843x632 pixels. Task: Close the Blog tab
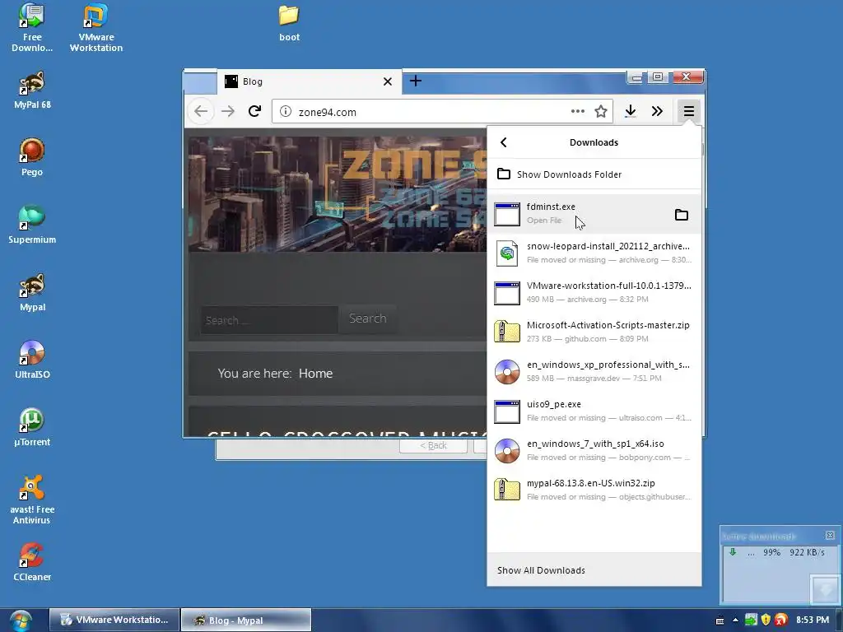(x=387, y=81)
